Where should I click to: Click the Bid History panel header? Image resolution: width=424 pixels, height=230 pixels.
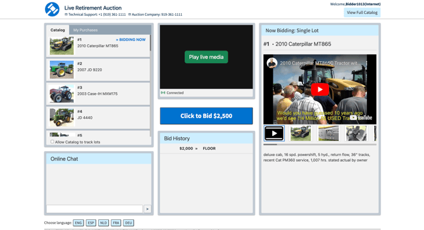click(x=206, y=138)
